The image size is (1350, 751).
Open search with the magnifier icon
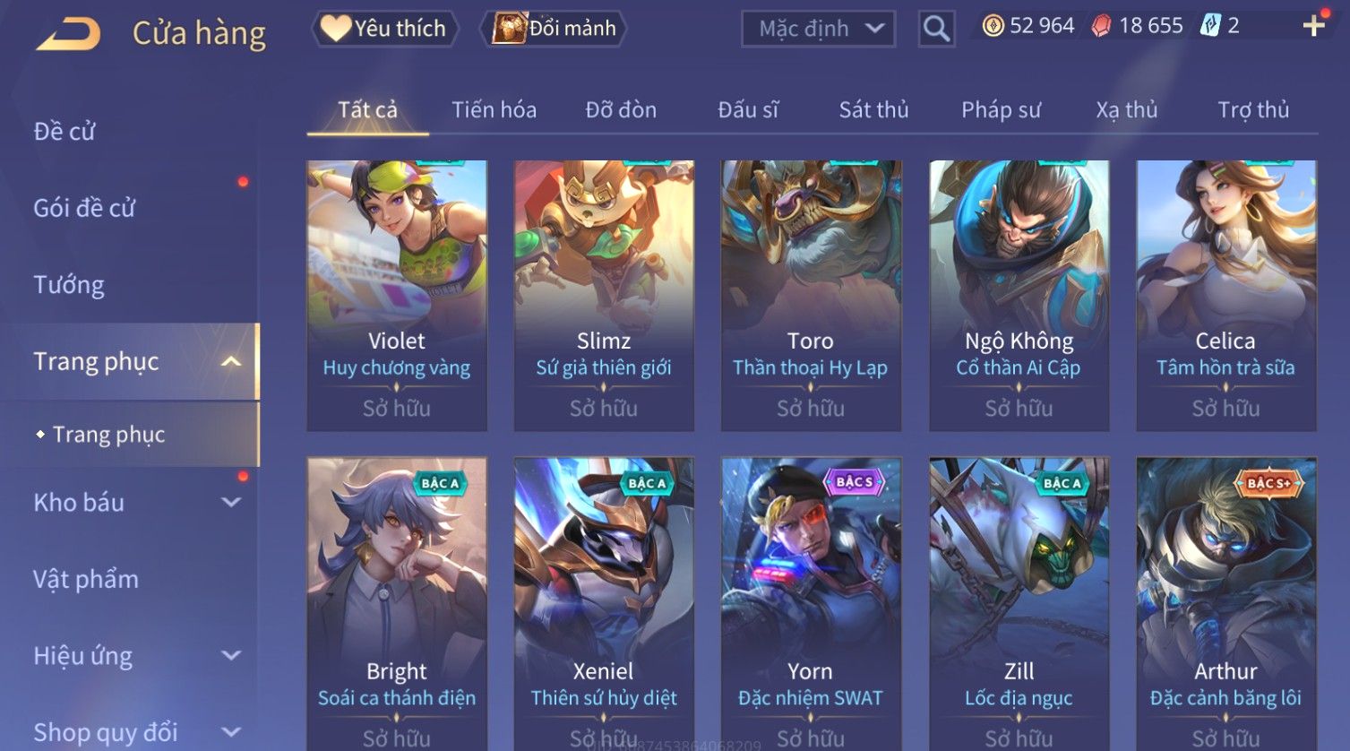pyautogui.click(x=936, y=29)
